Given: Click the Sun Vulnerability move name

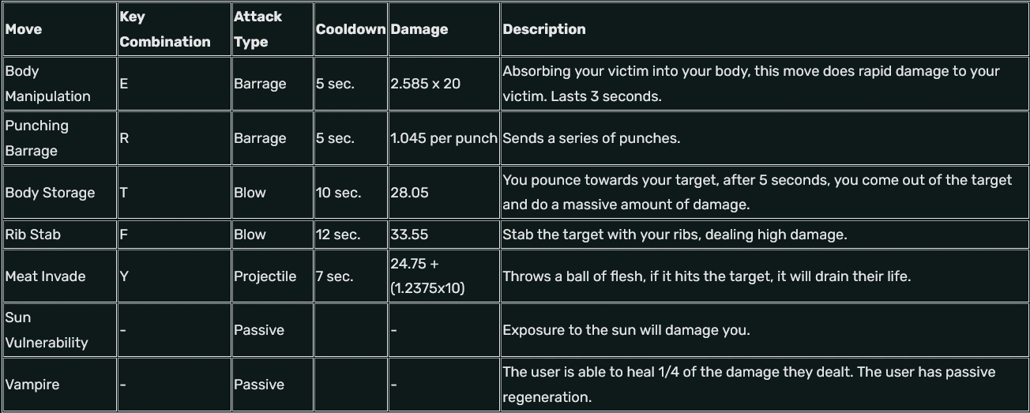Looking at the screenshot, I should click(46, 330).
